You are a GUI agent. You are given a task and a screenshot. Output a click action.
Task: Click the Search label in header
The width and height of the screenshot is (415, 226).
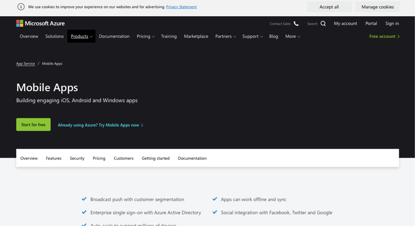click(x=312, y=24)
